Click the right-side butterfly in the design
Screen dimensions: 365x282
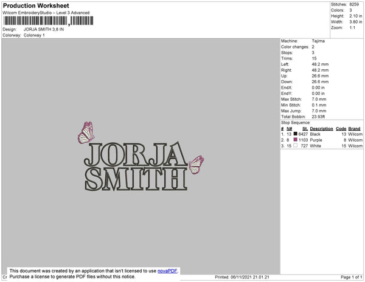196,165
